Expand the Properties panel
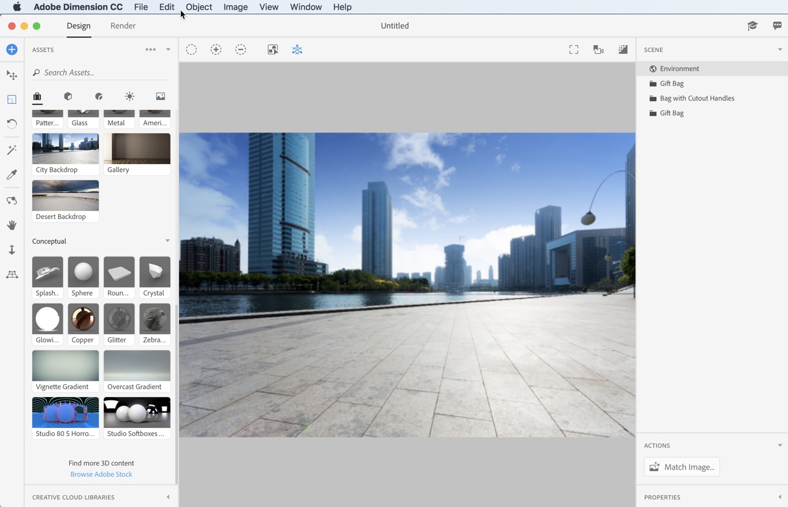 tap(778, 497)
